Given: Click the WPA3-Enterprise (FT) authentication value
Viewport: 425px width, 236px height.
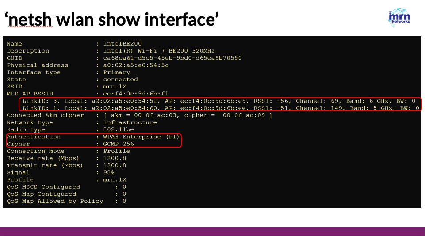Looking at the screenshot, I should coord(141,137).
